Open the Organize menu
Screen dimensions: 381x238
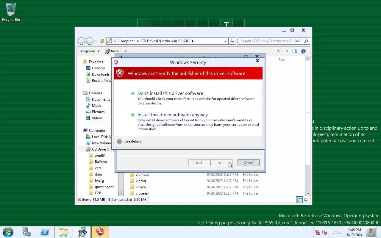click(x=90, y=51)
